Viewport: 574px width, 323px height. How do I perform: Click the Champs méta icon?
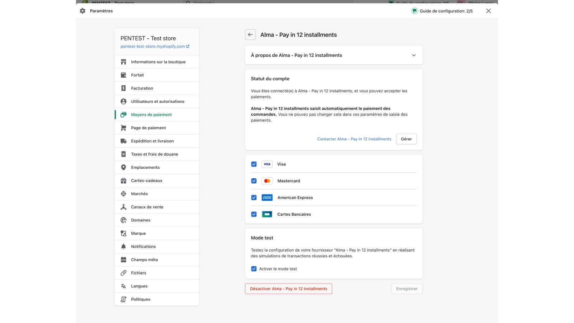point(123,260)
